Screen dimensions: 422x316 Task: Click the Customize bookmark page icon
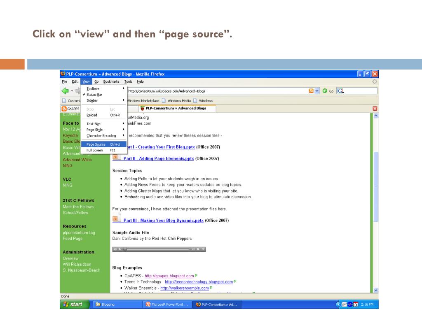tap(64, 101)
